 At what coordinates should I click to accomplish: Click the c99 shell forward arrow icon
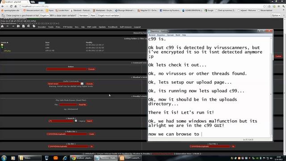point(13,26)
